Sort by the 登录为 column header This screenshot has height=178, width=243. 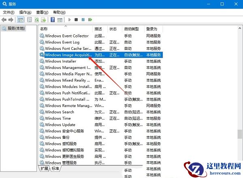[153, 29]
